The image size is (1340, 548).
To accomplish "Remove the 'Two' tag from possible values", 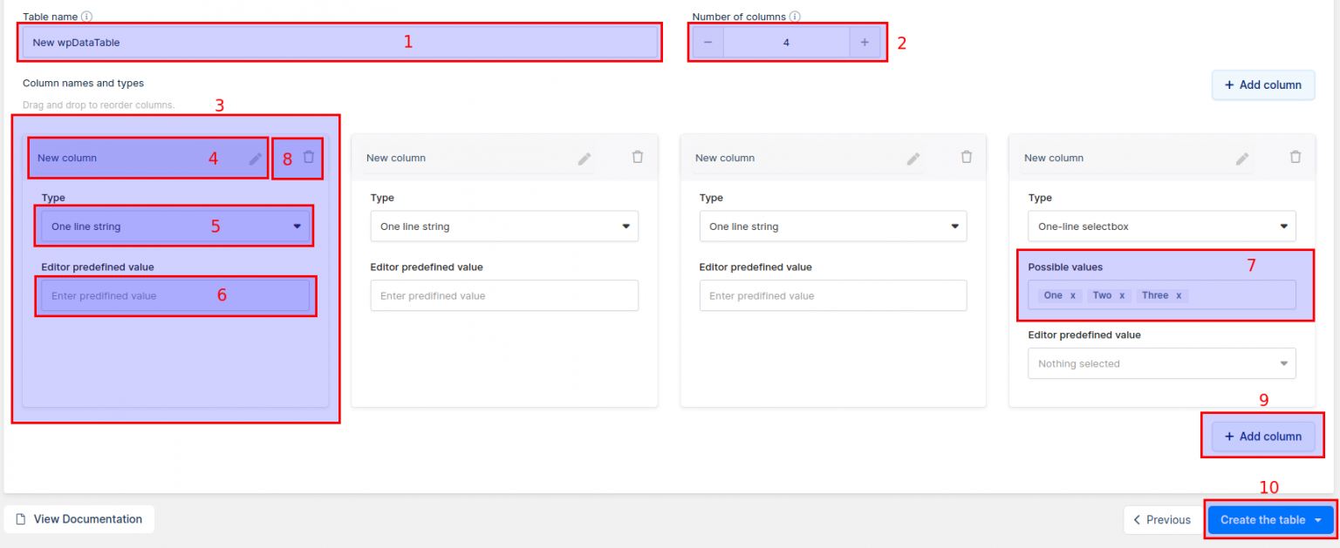I will 1122,295.
